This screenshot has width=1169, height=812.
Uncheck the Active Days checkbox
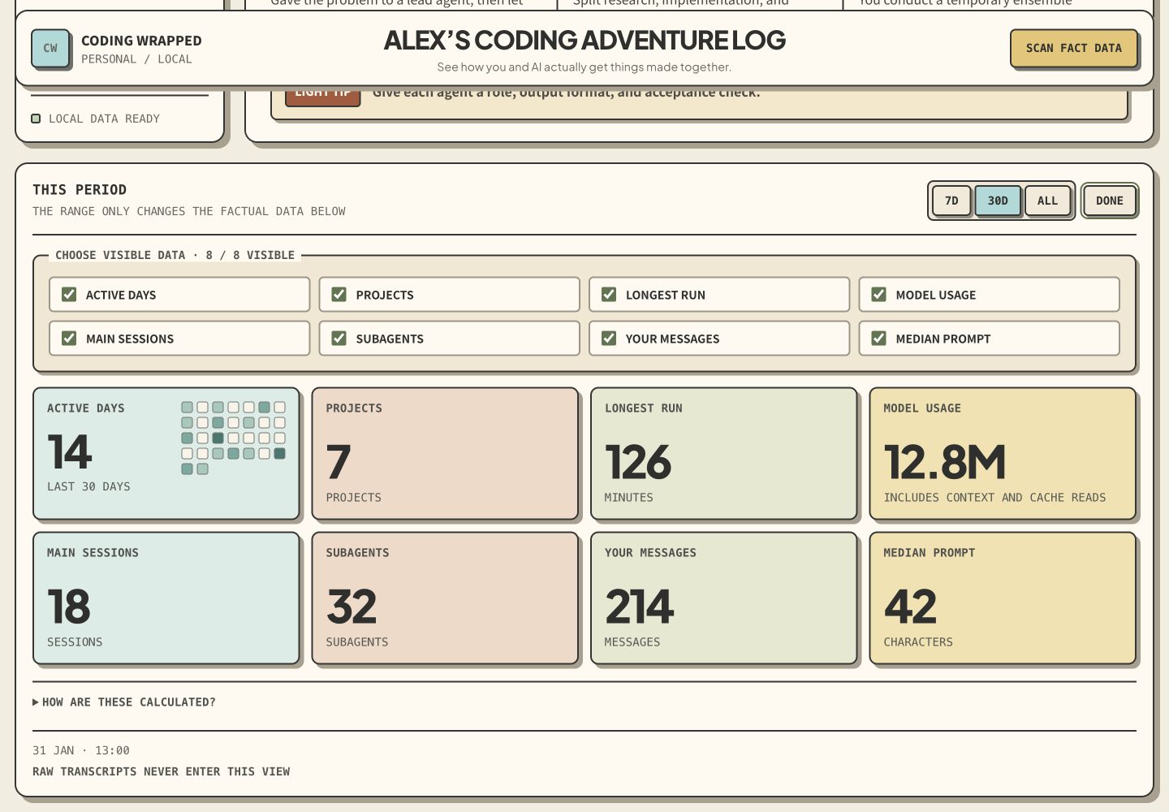coord(69,295)
